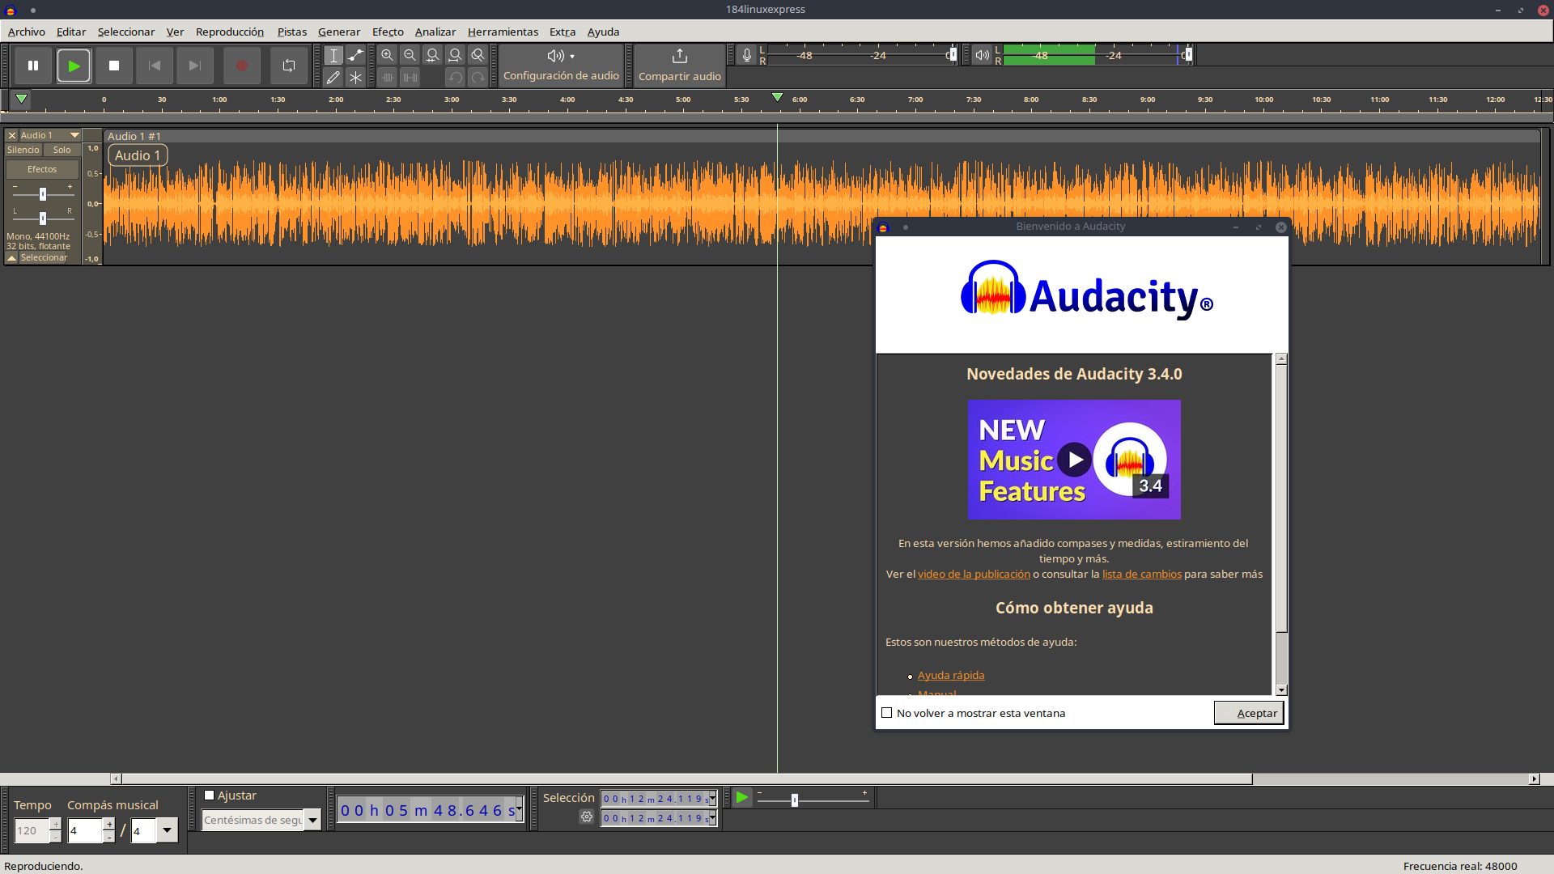Open selection options gear icon
The width and height of the screenshot is (1554, 874).
pyautogui.click(x=587, y=817)
